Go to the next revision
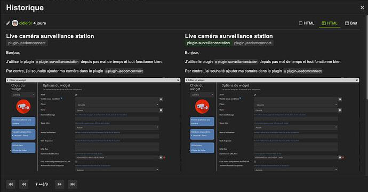368x192 pixels. pyautogui.click(x=59, y=184)
